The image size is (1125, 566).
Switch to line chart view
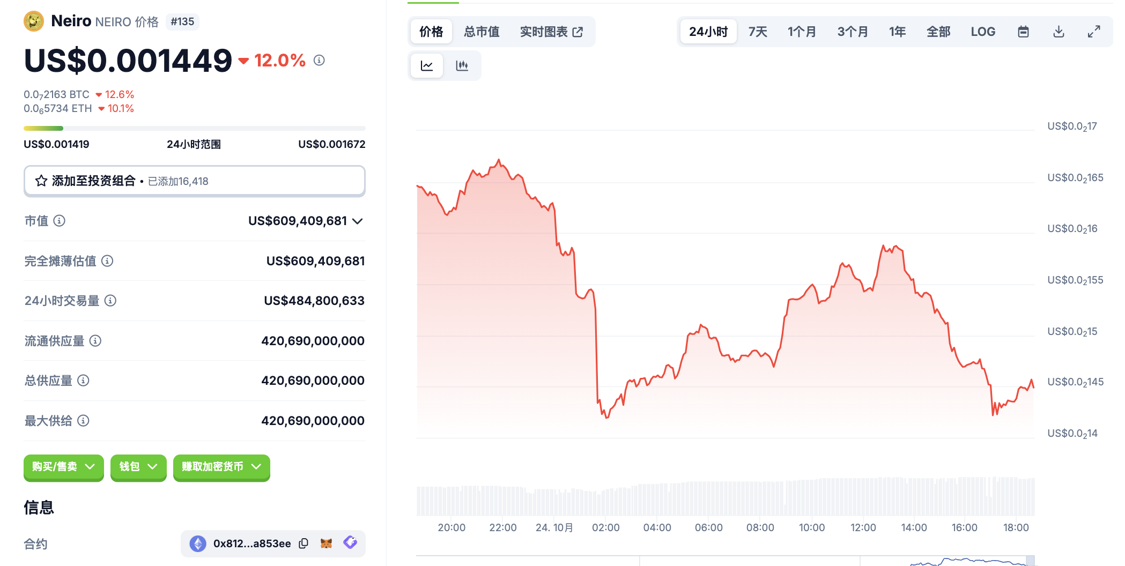point(427,66)
